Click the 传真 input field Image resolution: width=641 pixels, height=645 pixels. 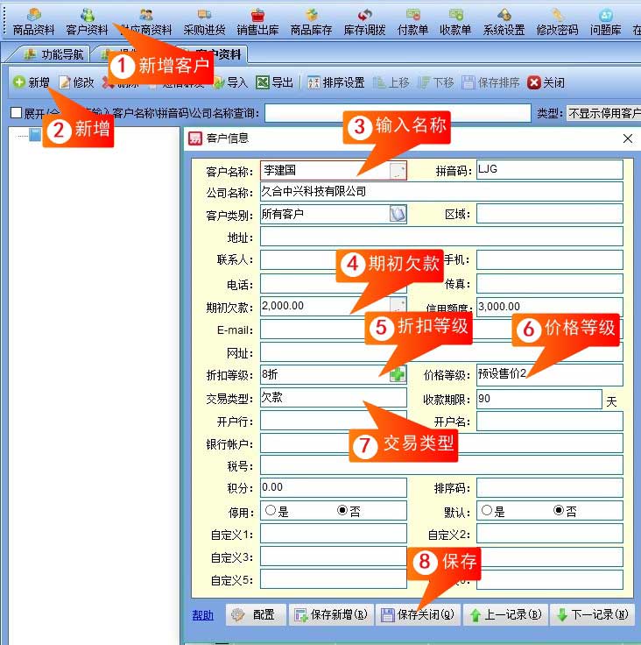click(x=549, y=284)
